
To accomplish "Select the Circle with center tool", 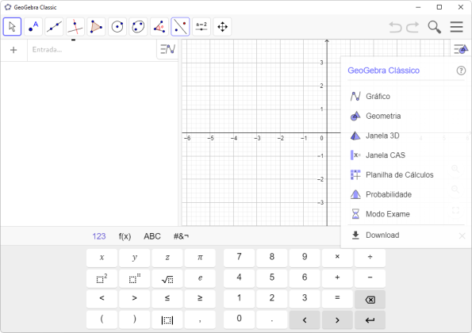I will (117, 27).
